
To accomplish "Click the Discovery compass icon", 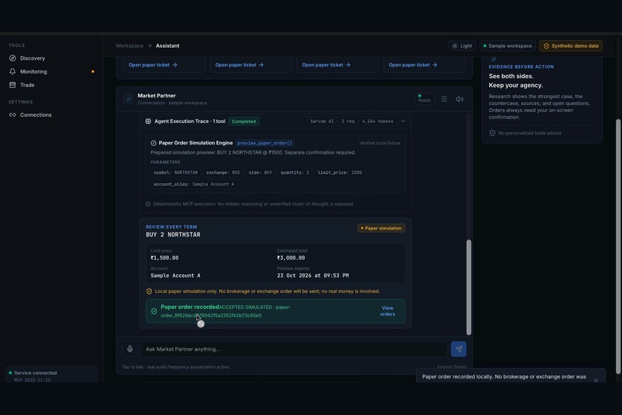I will point(12,58).
